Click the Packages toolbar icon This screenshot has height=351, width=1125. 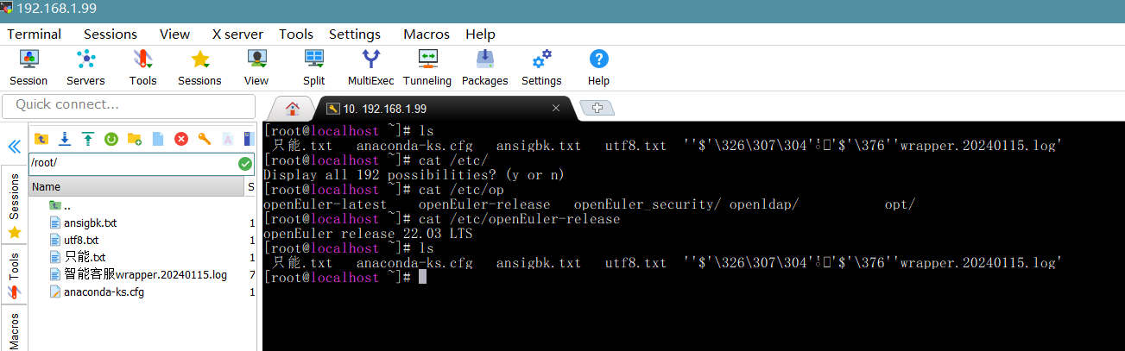[x=484, y=67]
